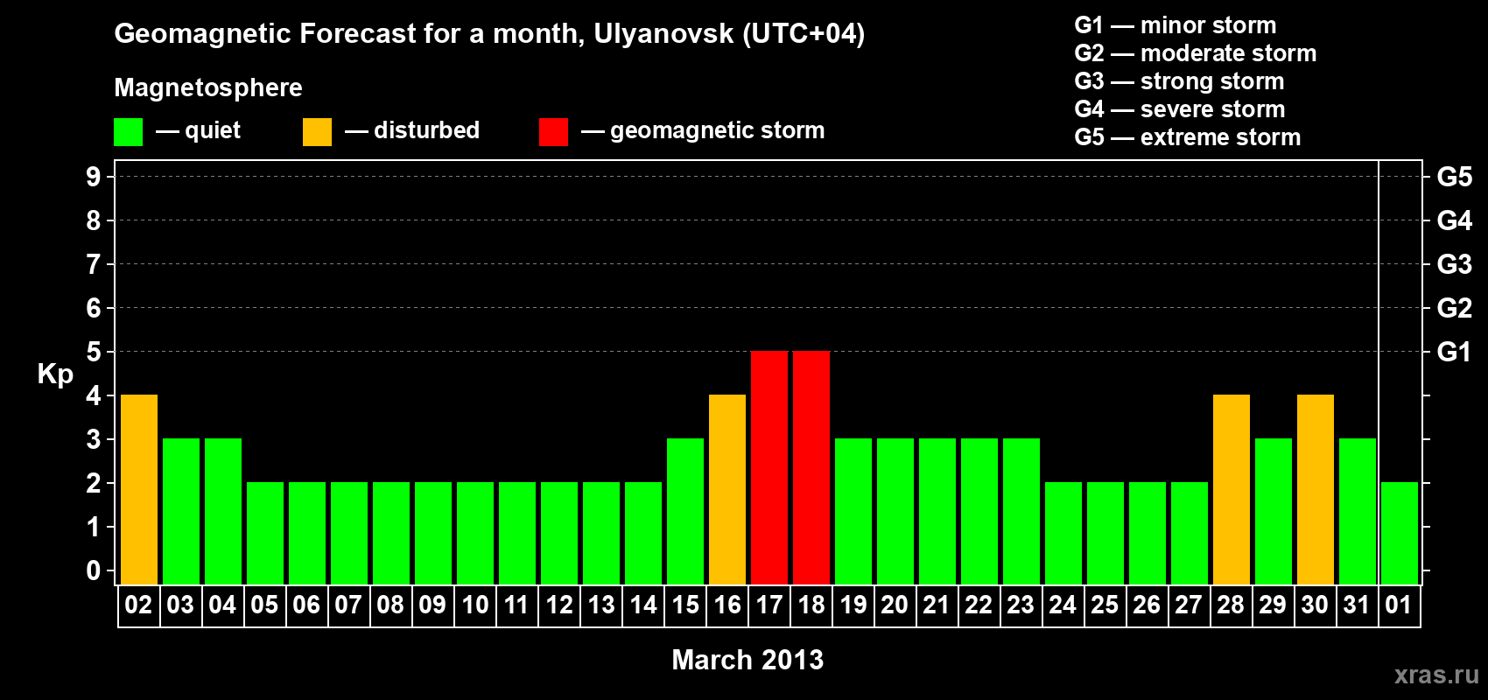Click the Kp value 0 on left axis
1488x700 pixels.
pos(94,570)
